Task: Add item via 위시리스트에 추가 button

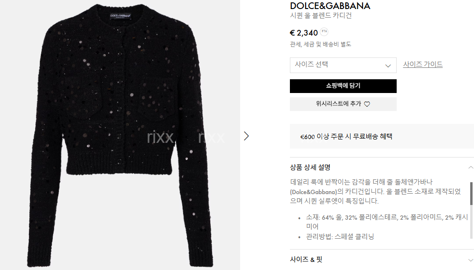Action: click(343, 104)
